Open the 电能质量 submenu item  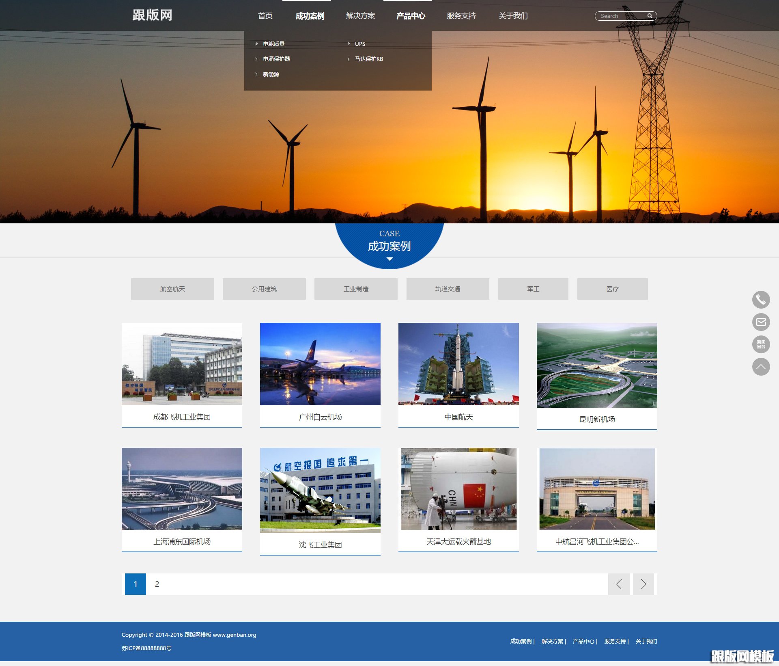click(273, 44)
